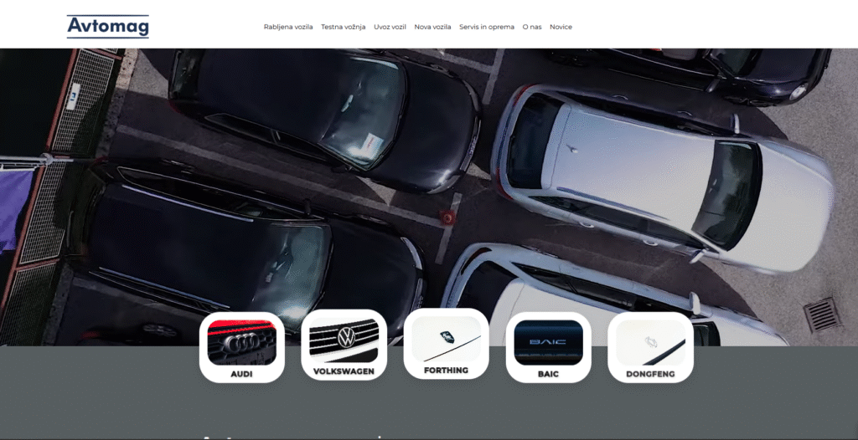Viewport: 858px width, 440px height.
Task: Open the Forthing brand emblem image
Action: [447, 339]
